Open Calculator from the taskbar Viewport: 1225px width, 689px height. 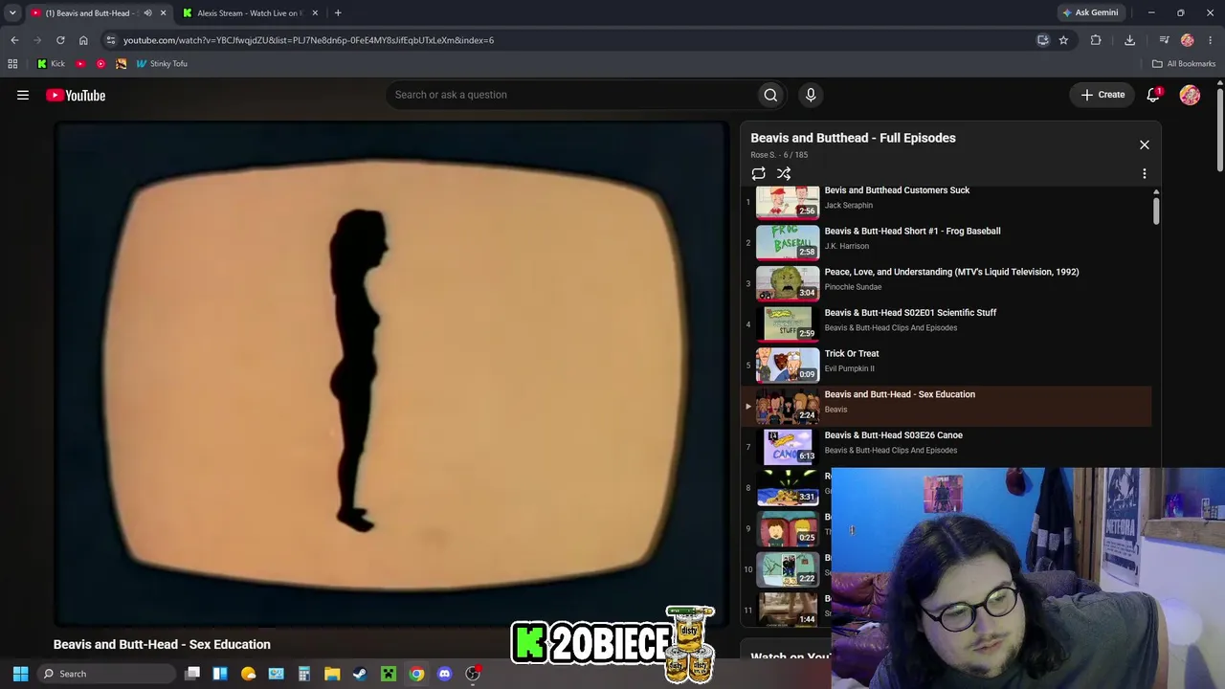pos(304,674)
